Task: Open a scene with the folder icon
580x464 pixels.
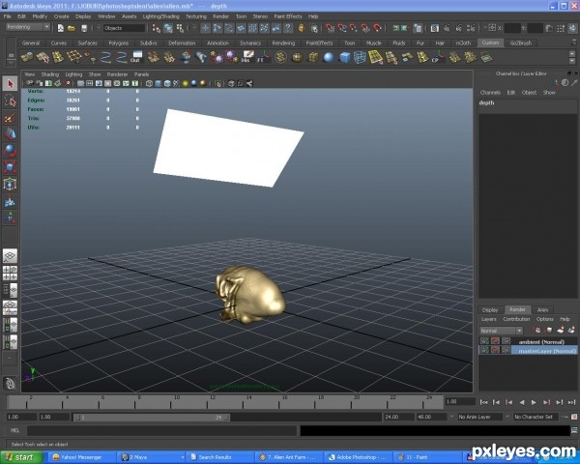Action: (x=72, y=28)
